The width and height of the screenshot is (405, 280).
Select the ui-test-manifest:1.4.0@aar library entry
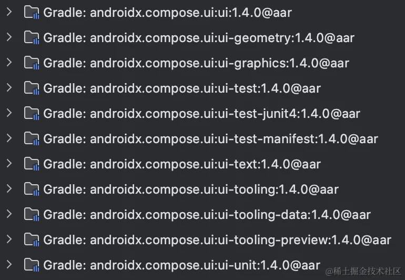point(211,139)
